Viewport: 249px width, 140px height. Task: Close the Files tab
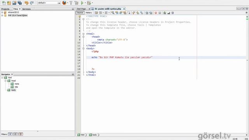[x=20, y=9]
